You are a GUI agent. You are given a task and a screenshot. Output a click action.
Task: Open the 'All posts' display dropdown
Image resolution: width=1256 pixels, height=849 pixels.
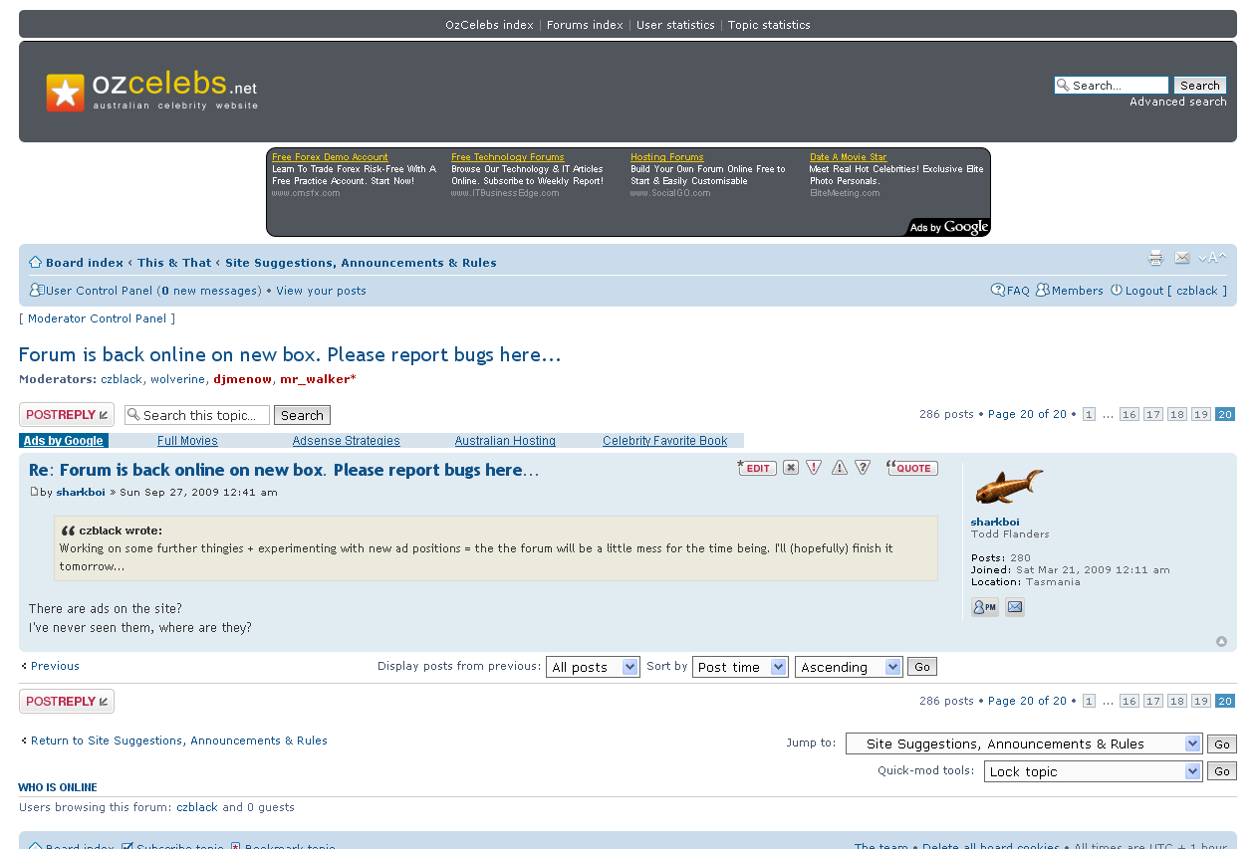click(x=593, y=667)
